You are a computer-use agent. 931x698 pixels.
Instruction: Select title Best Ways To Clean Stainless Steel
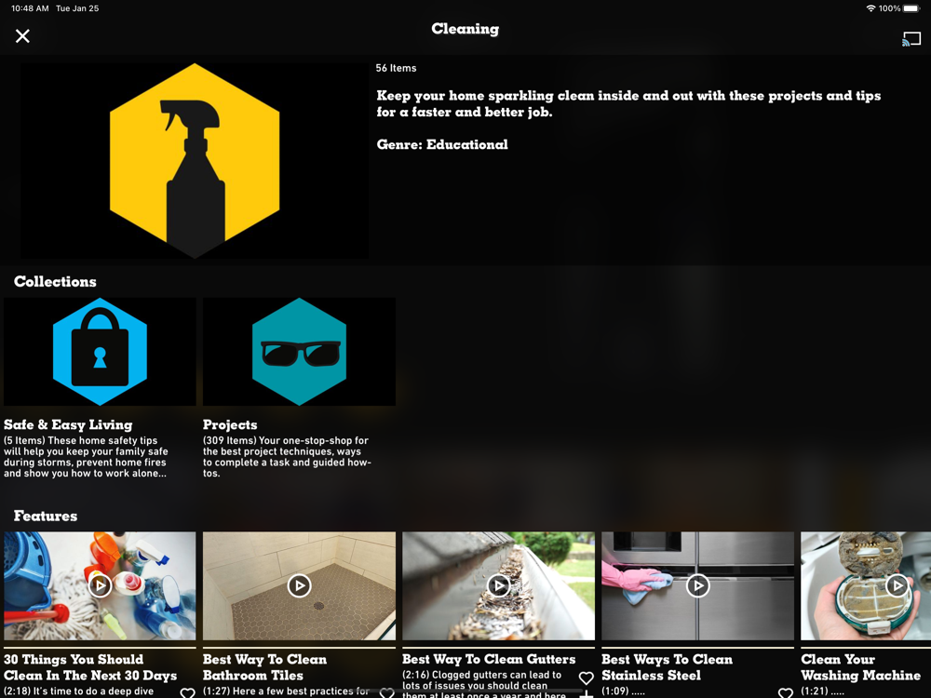(667, 667)
